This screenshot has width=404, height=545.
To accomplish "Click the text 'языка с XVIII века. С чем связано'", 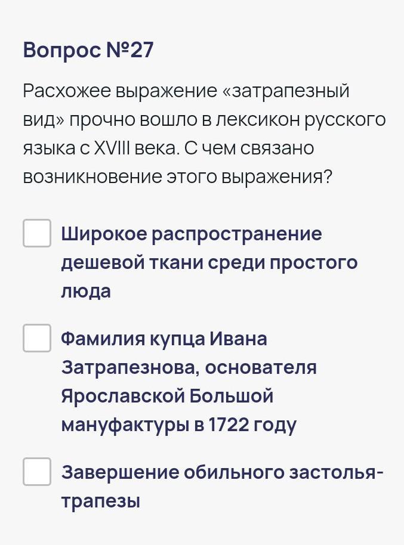I will coord(168,148).
